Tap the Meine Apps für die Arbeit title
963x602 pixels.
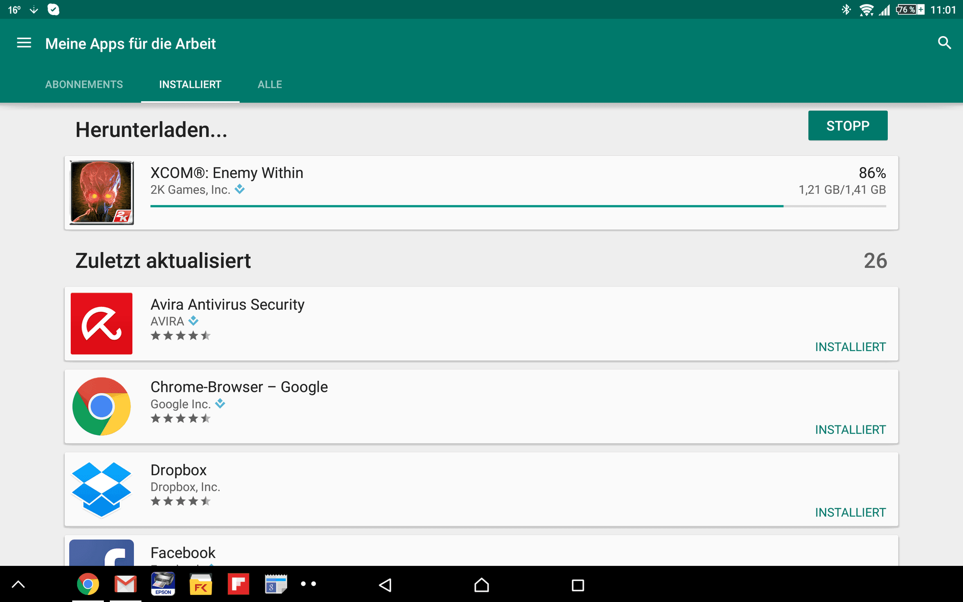pos(130,44)
